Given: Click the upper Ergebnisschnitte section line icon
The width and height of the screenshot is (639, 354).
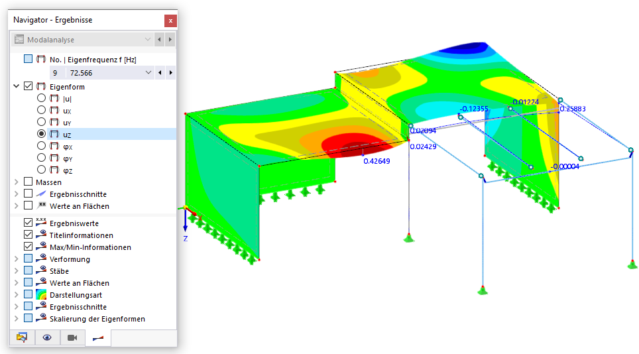Looking at the screenshot, I should [41, 194].
